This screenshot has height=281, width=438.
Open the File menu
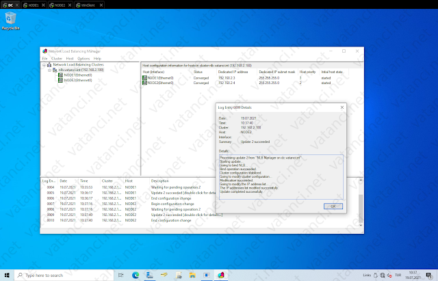(44, 59)
